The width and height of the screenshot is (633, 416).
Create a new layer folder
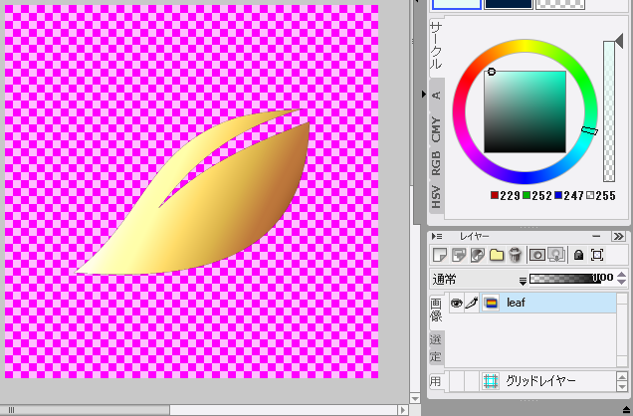pos(496,256)
